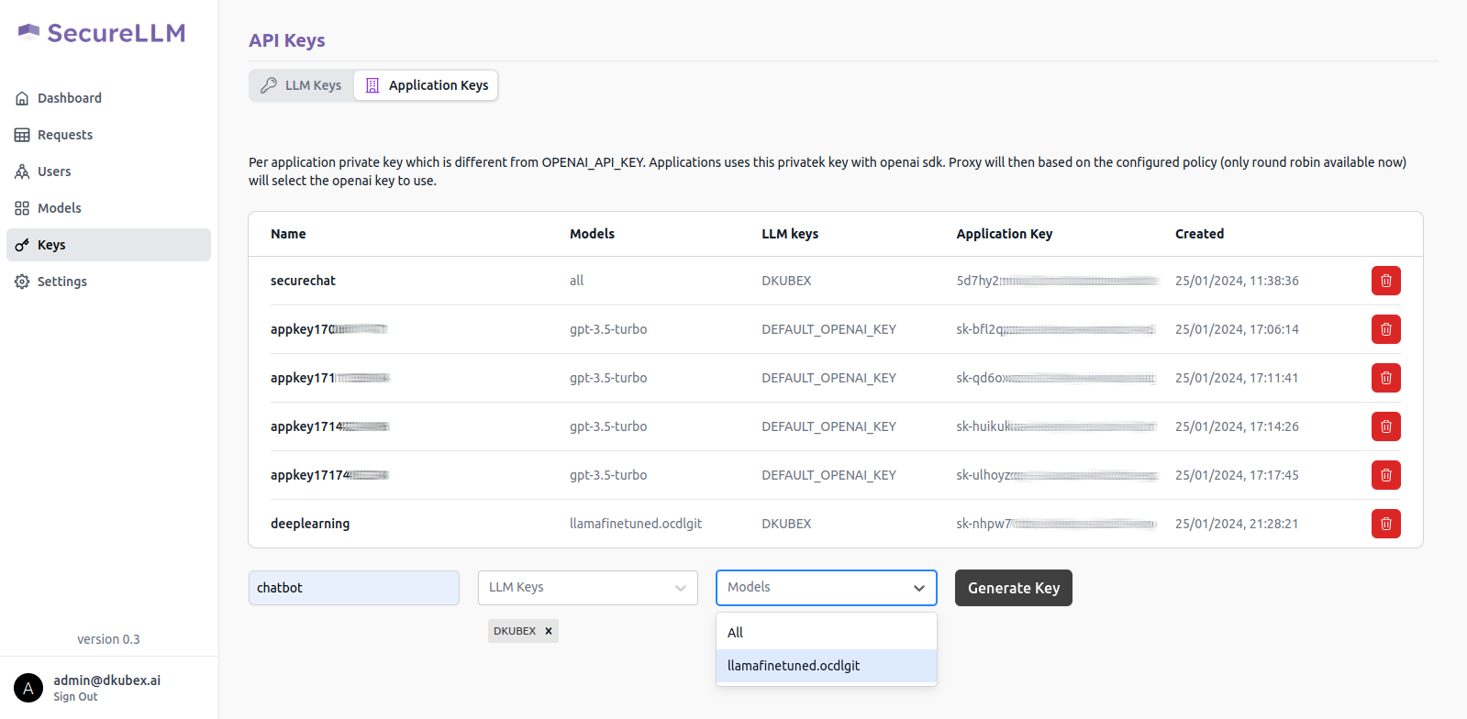This screenshot has width=1467, height=719.
Task: Switch to the LLM Keys tab
Action: [302, 85]
